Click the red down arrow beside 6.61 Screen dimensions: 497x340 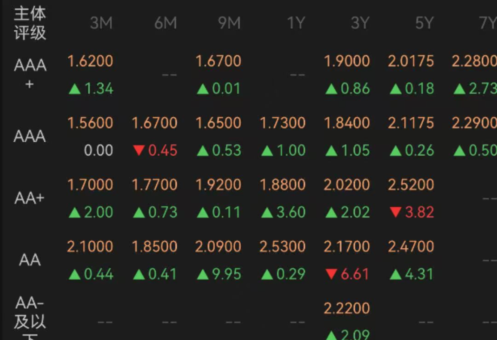tap(331, 274)
